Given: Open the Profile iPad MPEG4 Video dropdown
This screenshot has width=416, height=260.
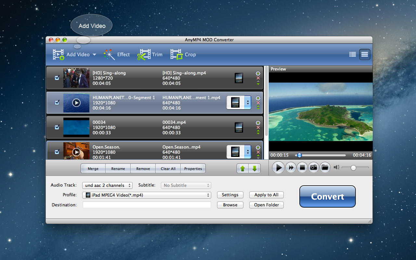Looking at the screenshot, I should (147, 195).
